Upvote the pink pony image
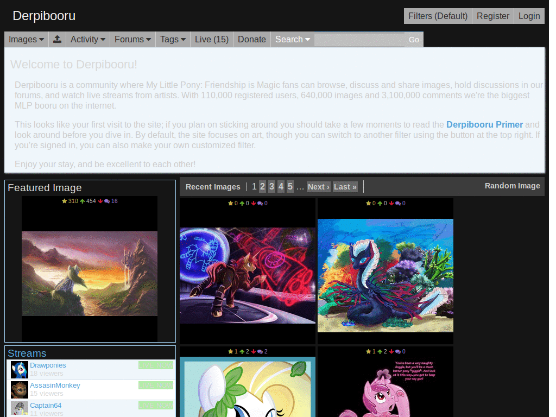Image resolution: width=556 pixels, height=417 pixels. (380, 351)
